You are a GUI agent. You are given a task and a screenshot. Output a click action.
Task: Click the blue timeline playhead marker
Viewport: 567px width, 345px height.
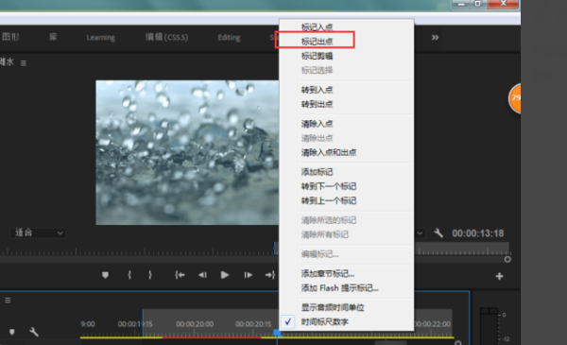[277, 333]
